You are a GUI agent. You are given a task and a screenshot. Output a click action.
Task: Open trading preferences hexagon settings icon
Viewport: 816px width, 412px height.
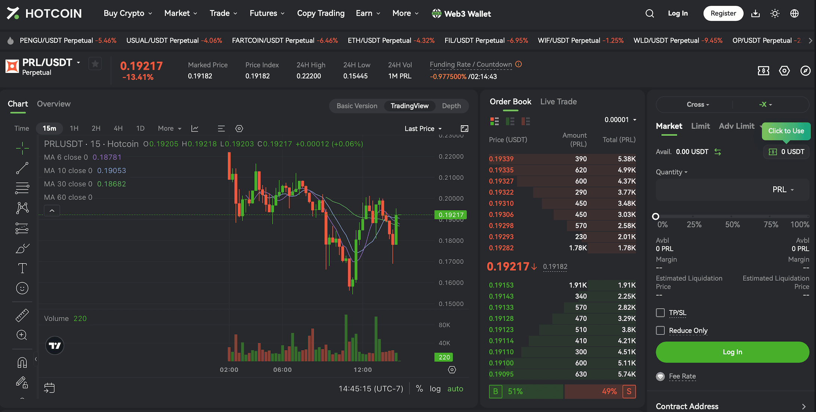pyautogui.click(x=784, y=71)
